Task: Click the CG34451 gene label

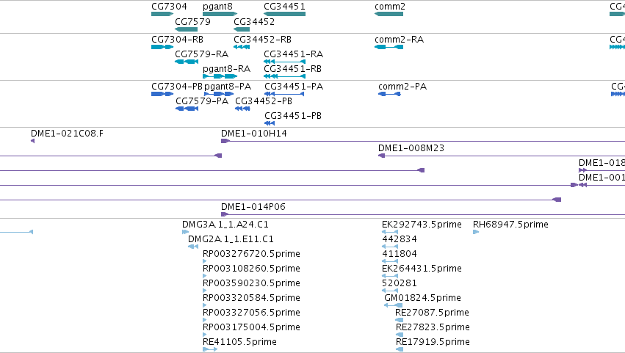Action: [x=285, y=7]
